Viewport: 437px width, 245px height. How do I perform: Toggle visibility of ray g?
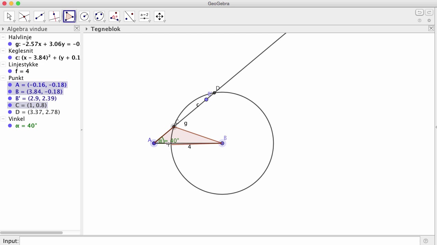click(10, 44)
